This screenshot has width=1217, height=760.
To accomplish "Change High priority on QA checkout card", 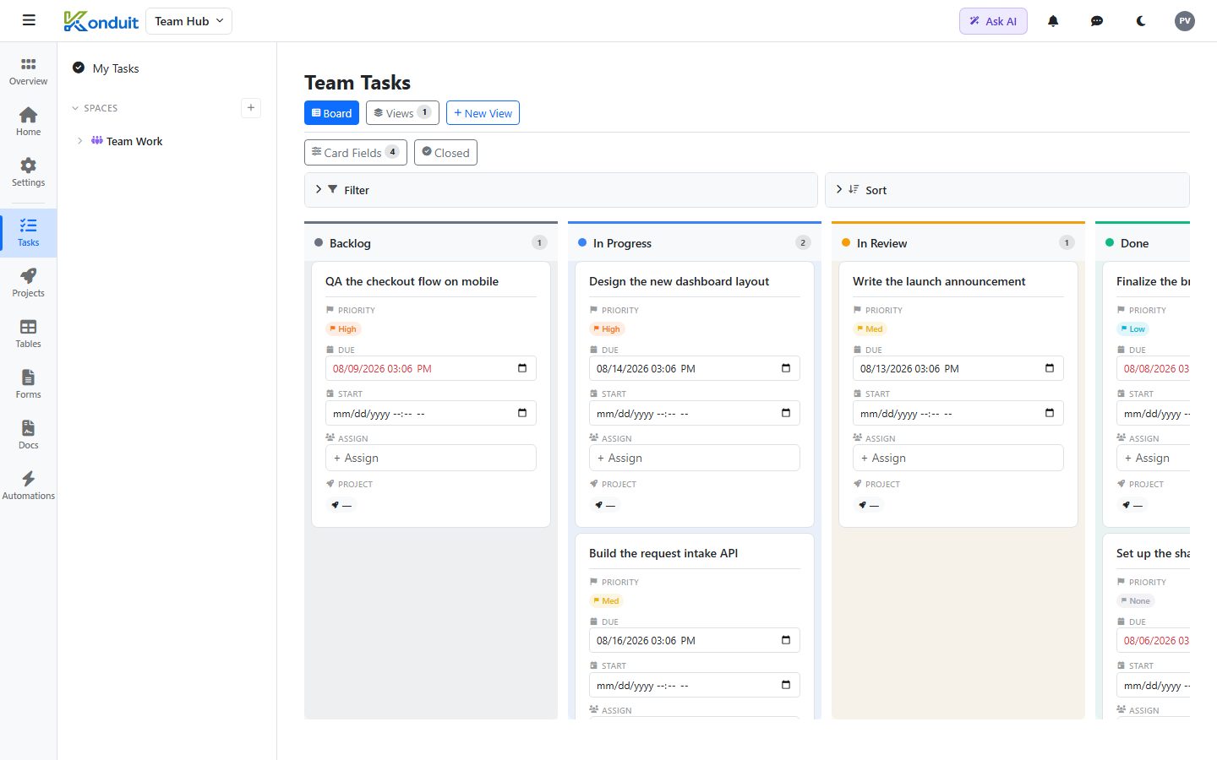I will (x=343, y=329).
